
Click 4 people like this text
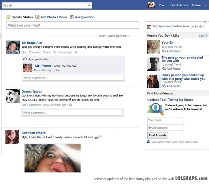[x=39, y=59]
